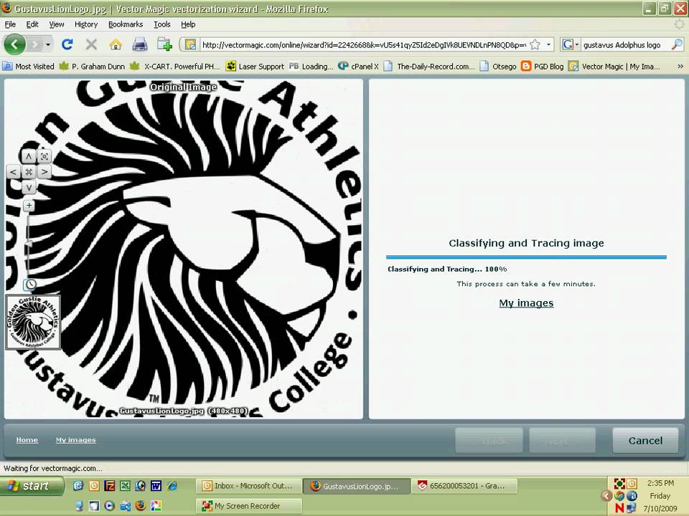This screenshot has height=516, width=689.
Task: Click the URL address field
Action: 364,44
